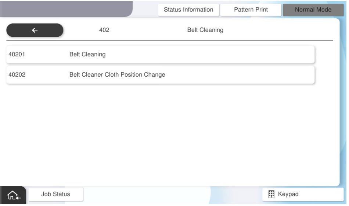This screenshot has width=349, height=206.
Task: Tap the keypad grid icon
Action: coord(270,194)
